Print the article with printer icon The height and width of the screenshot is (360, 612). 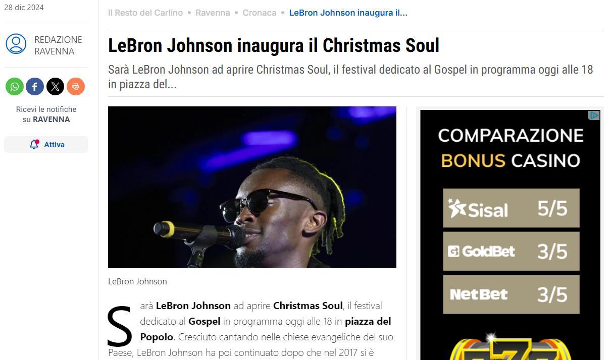[76, 87]
